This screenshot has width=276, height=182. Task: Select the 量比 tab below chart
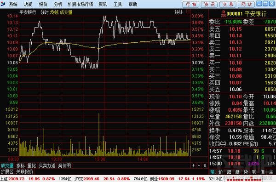pyautogui.click(x=32, y=165)
